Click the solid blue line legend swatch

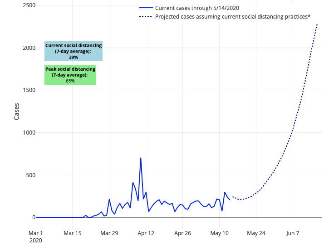[x=146, y=8]
